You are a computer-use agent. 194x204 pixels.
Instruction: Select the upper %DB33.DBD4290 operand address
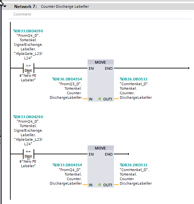(x=28, y=31)
